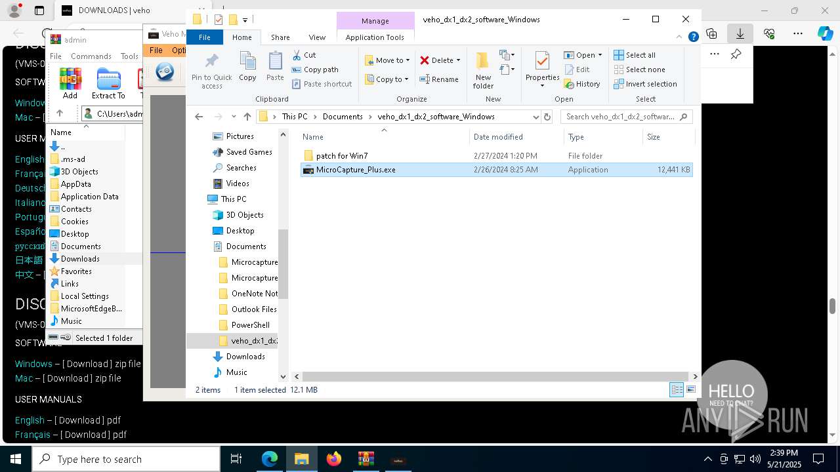Select Downloads folder in WinRAR list
The image size is (840, 472).
pyautogui.click(x=80, y=259)
